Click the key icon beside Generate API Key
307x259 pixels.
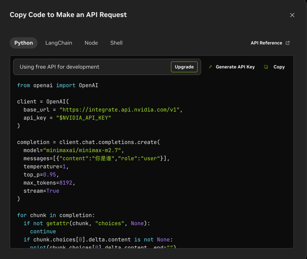point(210,67)
